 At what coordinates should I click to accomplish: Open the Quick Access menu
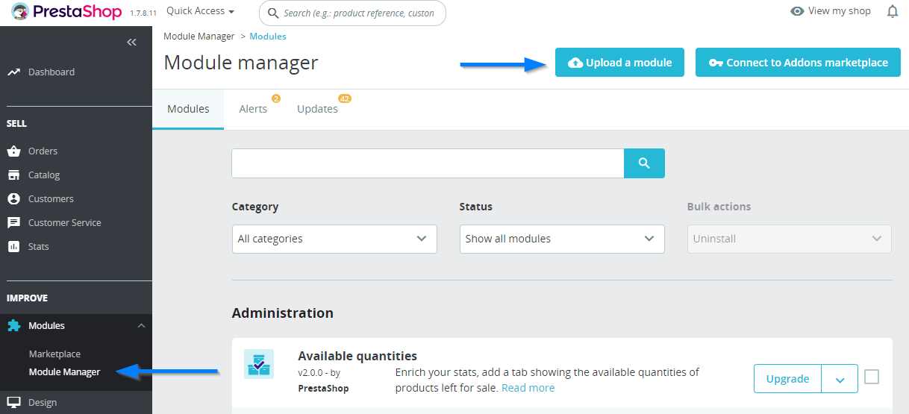(x=200, y=11)
